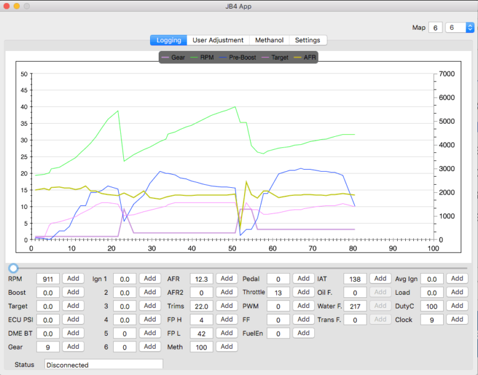
Task: Toggle the AFR legend entry
Action: [304, 57]
